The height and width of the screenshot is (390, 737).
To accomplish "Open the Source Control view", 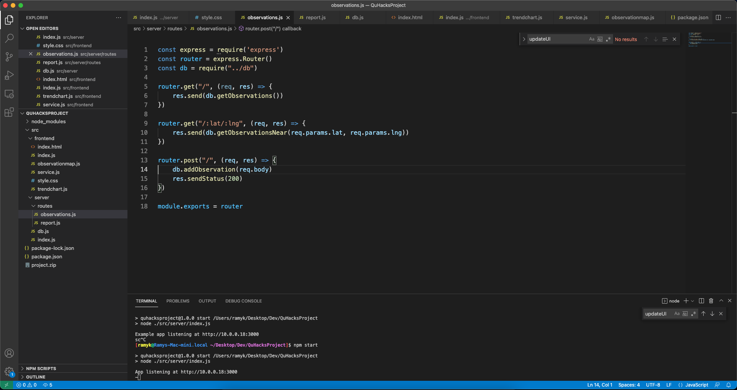I will coord(9,57).
